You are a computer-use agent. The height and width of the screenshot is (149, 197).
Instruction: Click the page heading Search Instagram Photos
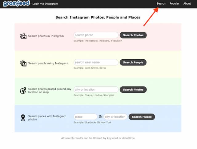click(98, 18)
